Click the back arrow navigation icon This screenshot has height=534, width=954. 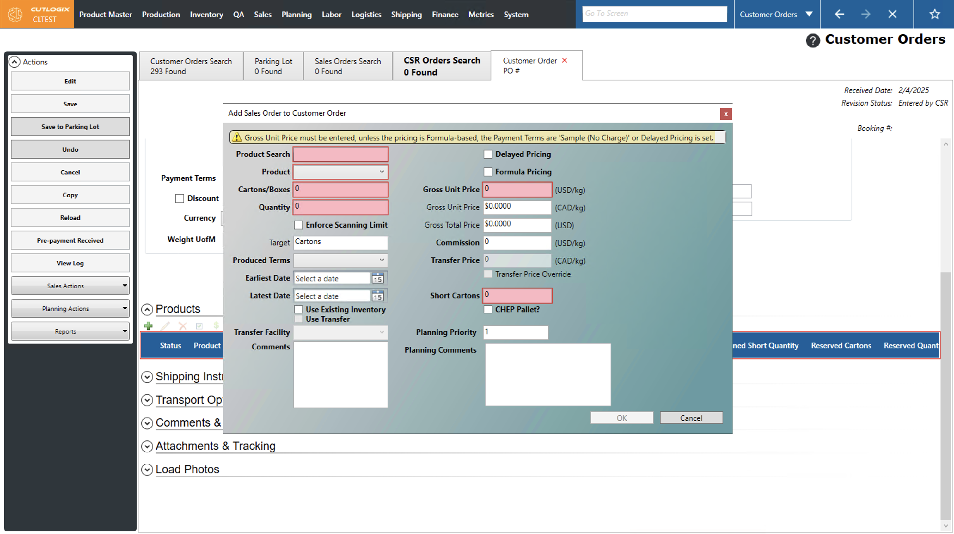click(839, 15)
